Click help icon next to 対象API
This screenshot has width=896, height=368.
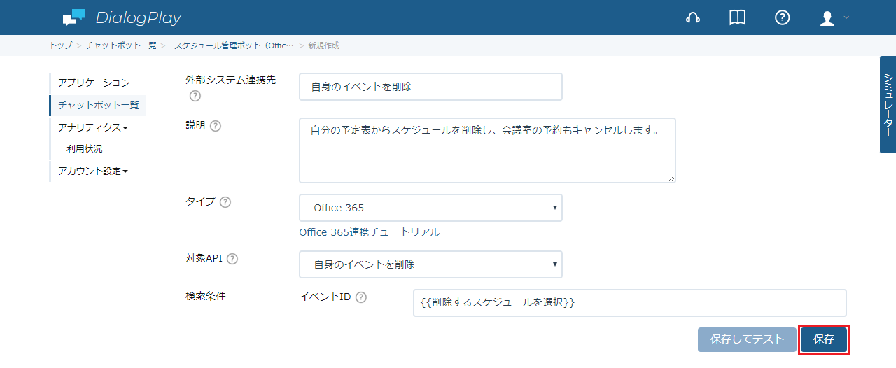click(x=232, y=259)
